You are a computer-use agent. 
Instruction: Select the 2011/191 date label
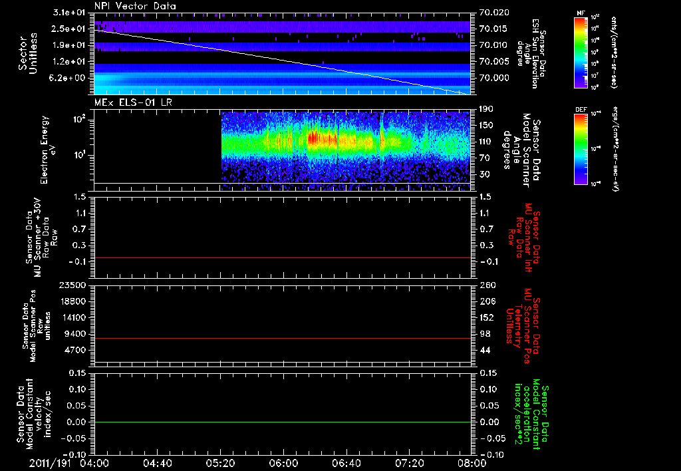(49, 462)
